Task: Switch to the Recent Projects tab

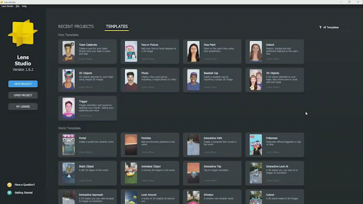Action: pyautogui.click(x=76, y=27)
